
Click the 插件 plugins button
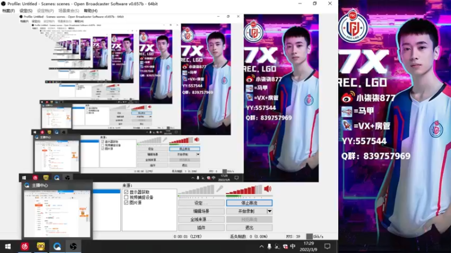[201, 228]
